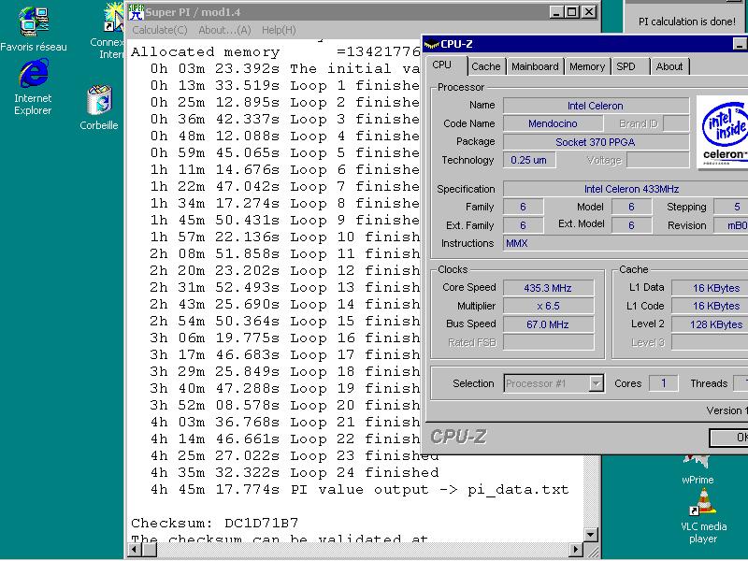This screenshot has width=748, height=561.
Task: Switch to the Mainboard tab
Action: (535, 66)
